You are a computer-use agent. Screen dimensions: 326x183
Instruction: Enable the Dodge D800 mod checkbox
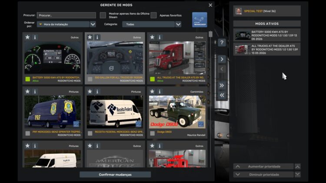(x=153, y=134)
